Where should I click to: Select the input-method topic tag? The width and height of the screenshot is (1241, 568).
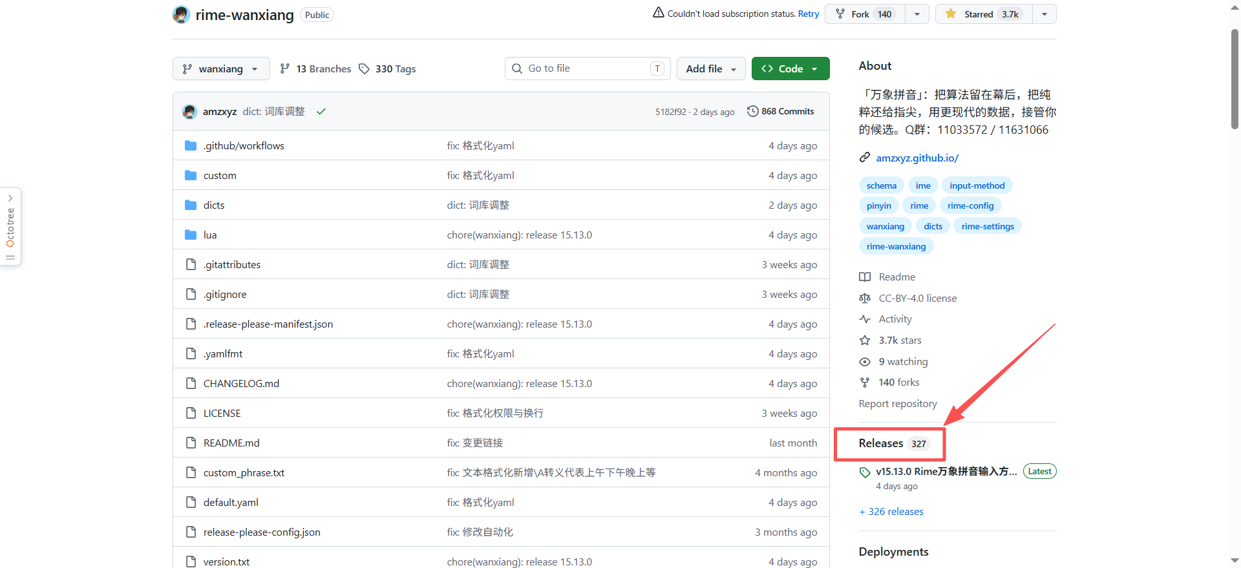tap(977, 185)
